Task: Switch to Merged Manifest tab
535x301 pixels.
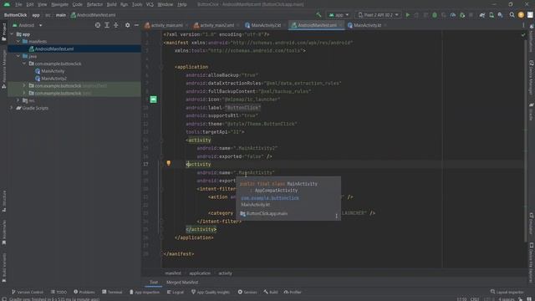Action: coord(182,283)
